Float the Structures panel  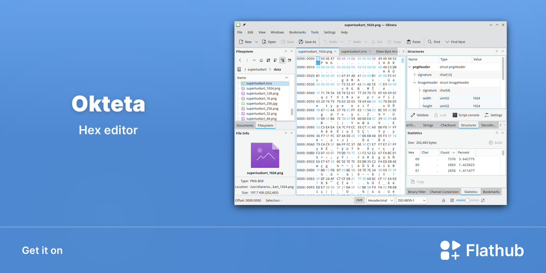(496, 51)
